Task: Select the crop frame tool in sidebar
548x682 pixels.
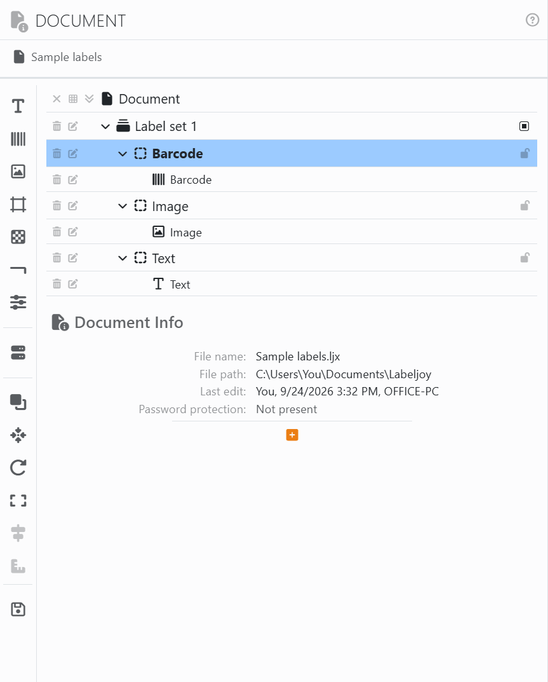Action: coord(18,205)
